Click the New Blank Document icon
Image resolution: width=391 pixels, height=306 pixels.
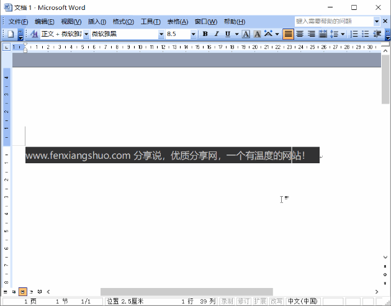[11, 34]
